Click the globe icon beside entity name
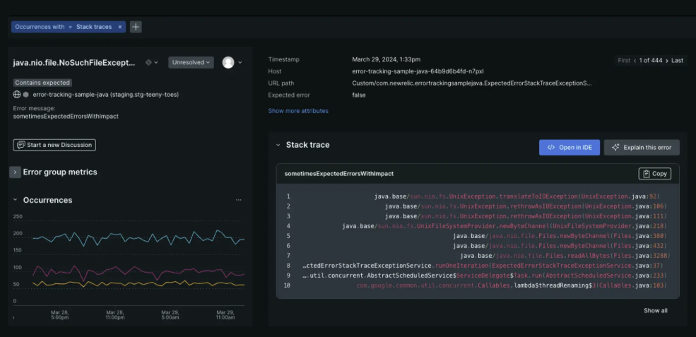The height and width of the screenshot is (337, 696). tap(17, 95)
